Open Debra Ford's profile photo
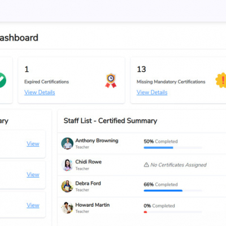The width and height of the screenshot is (226, 226). coord(67,186)
